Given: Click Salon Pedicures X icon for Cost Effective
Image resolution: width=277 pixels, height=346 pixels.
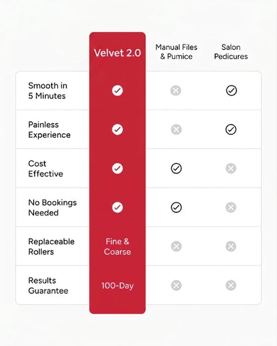Looking at the screenshot, I should pos(231,168).
